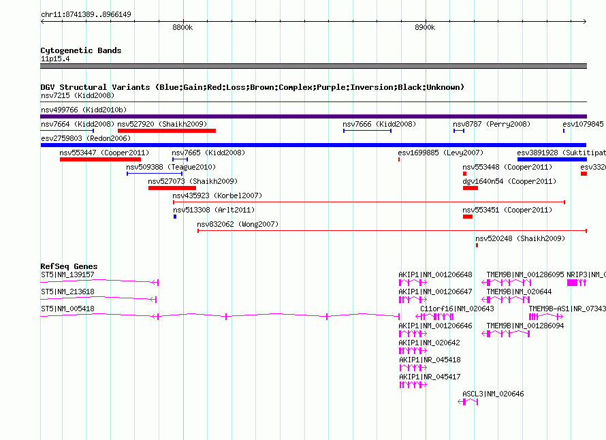Click nsv553448 (Cooper2011) variant label
Viewport: 606px width, 440px height.
click(507, 167)
